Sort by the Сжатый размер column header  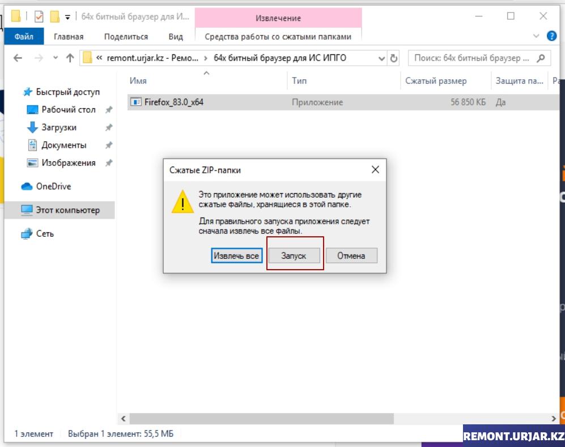[x=436, y=81]
